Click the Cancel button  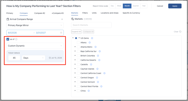tap(160, 6)
